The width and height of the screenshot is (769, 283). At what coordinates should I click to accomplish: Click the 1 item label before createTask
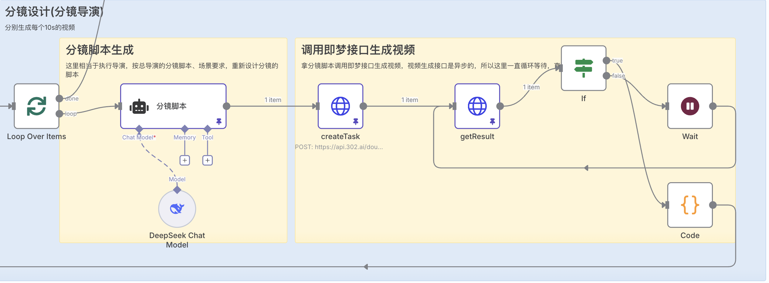pyautogui.click(x=273, y=100)
